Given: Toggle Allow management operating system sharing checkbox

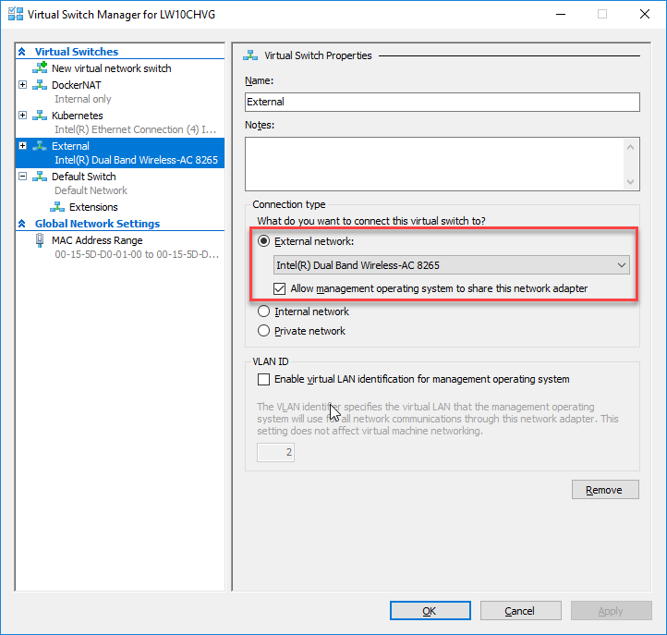Looking at the screenshot, I should tap(280, 288).
